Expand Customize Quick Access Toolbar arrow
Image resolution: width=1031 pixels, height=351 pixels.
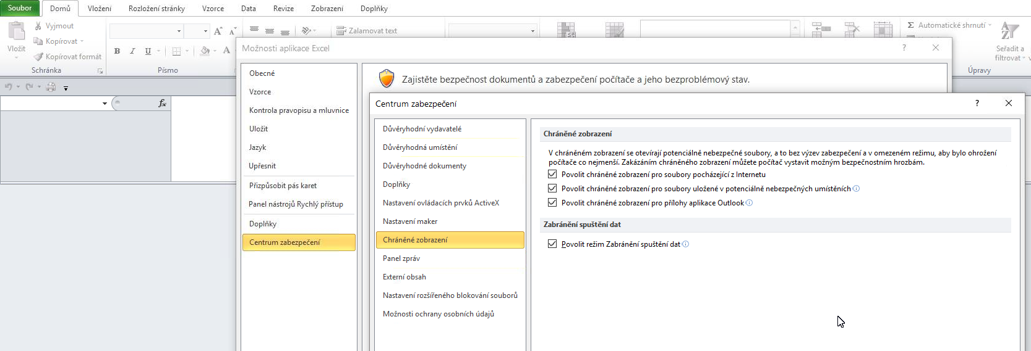click(66, 88)
